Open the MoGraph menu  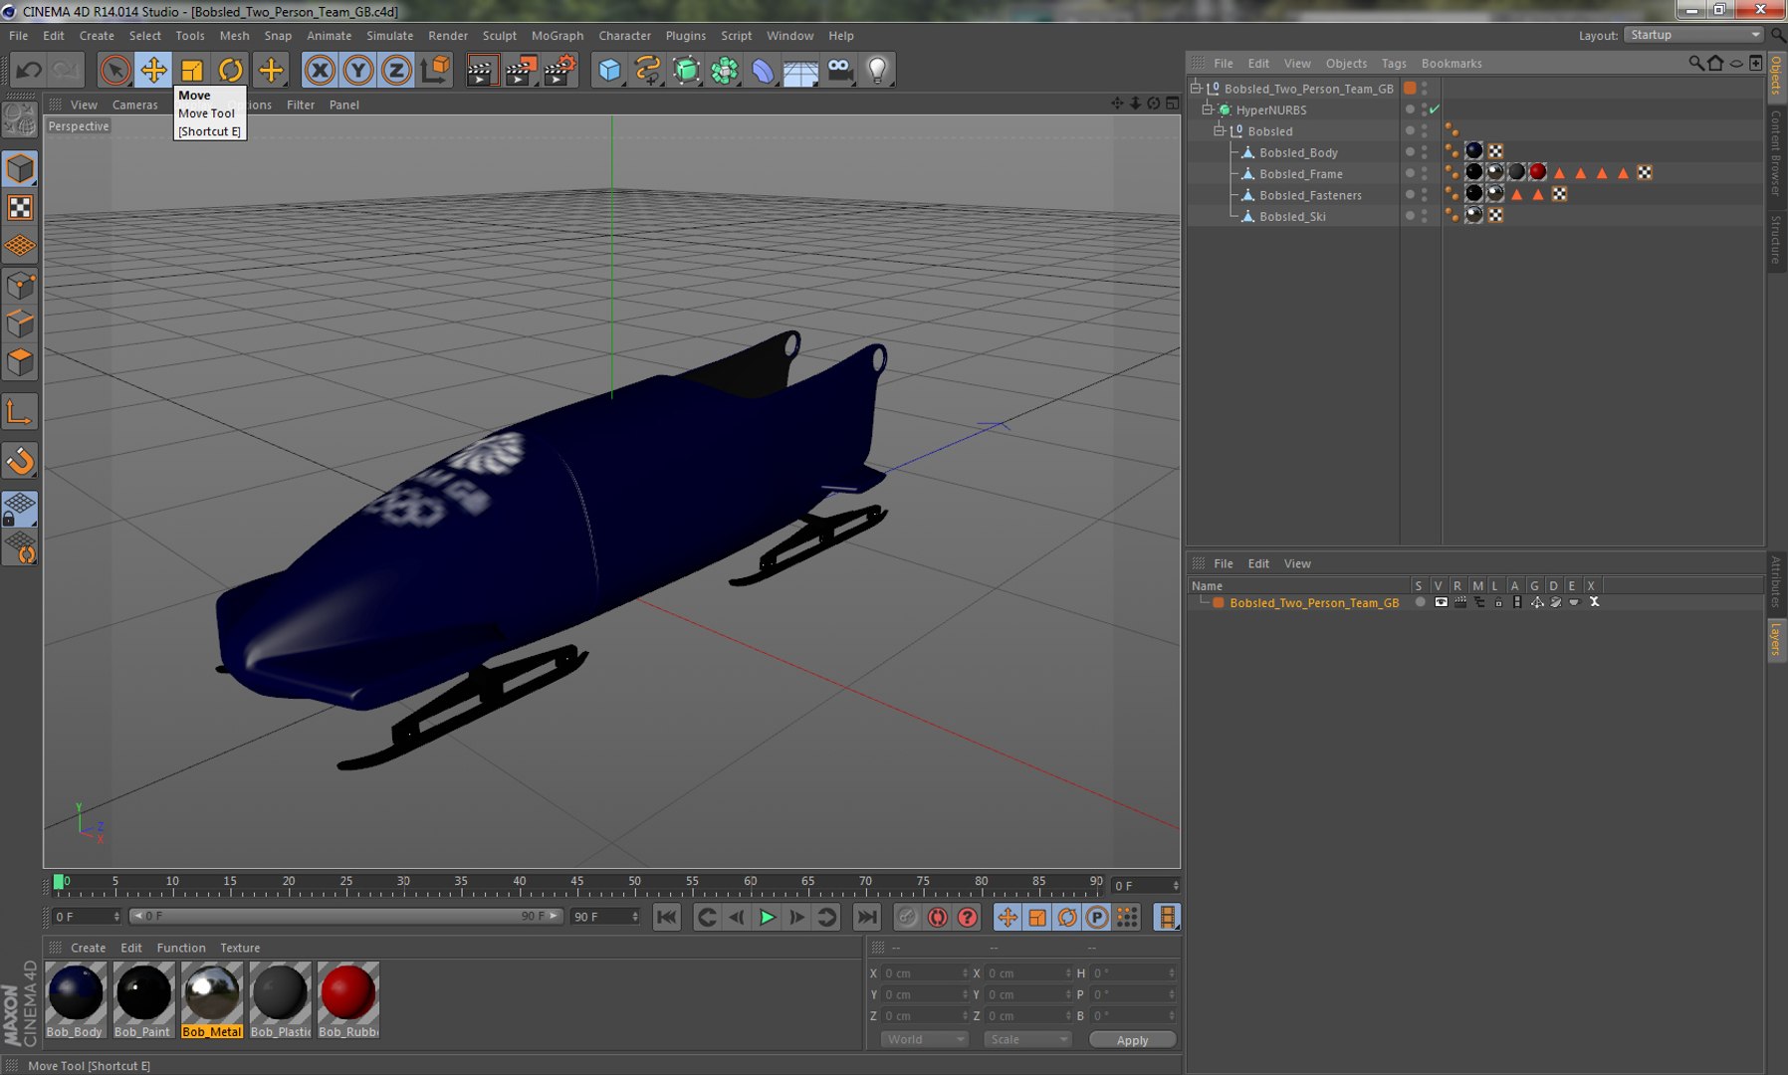(x=557, y=35)
